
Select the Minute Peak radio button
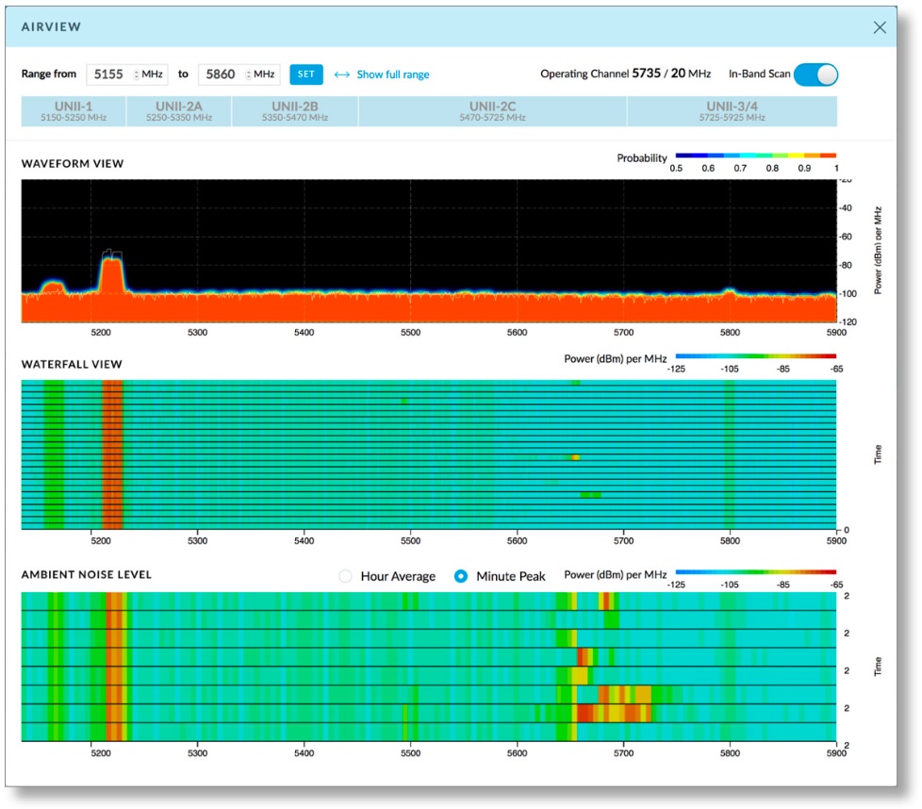[x=461, y=576]
